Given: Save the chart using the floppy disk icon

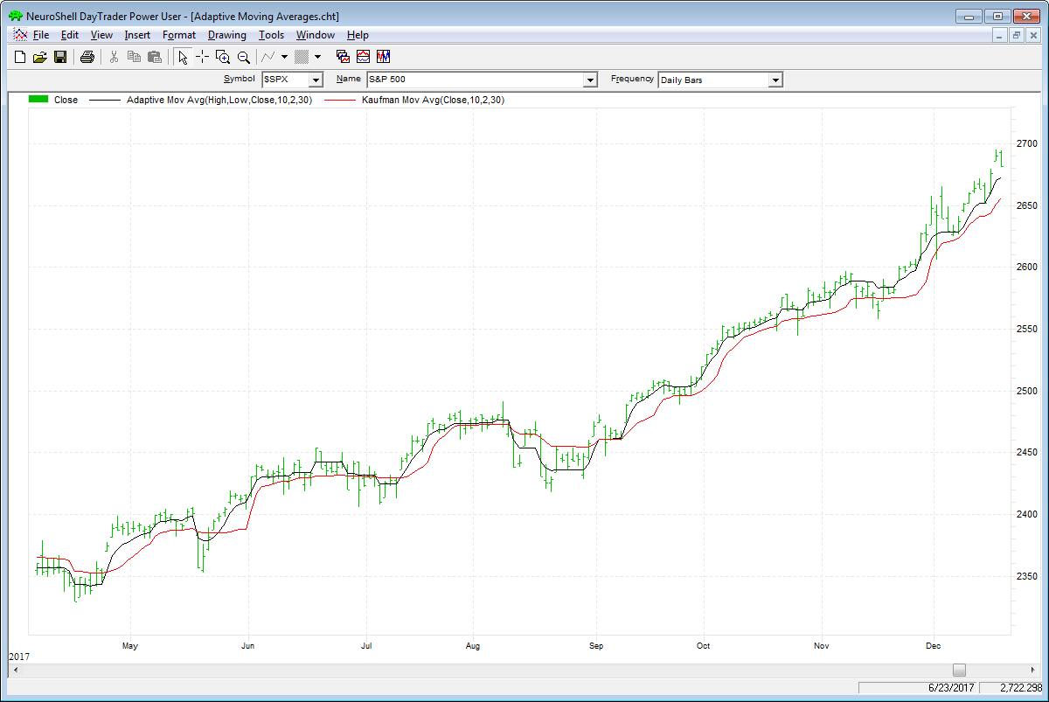Looking at the screenshot, I should (x=60, y=57).
